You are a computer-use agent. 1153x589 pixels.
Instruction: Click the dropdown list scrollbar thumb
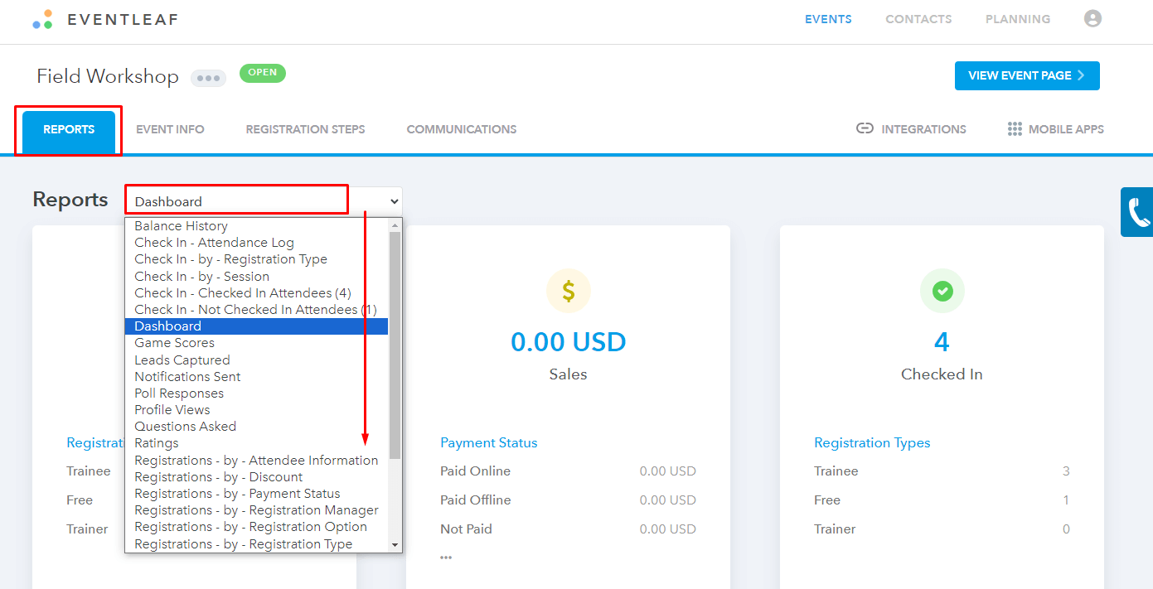(395, 345)
